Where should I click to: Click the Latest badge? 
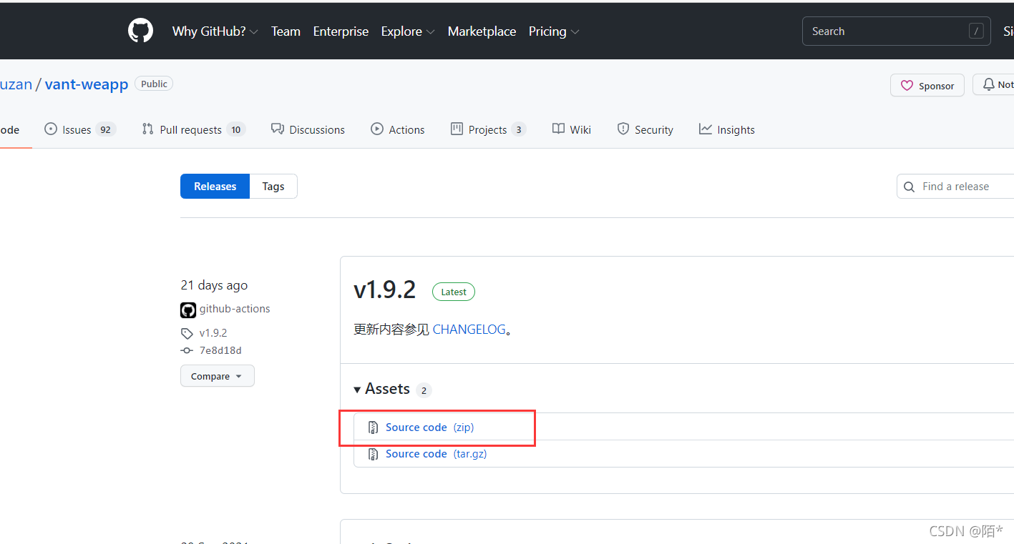(x=454, y=292)
